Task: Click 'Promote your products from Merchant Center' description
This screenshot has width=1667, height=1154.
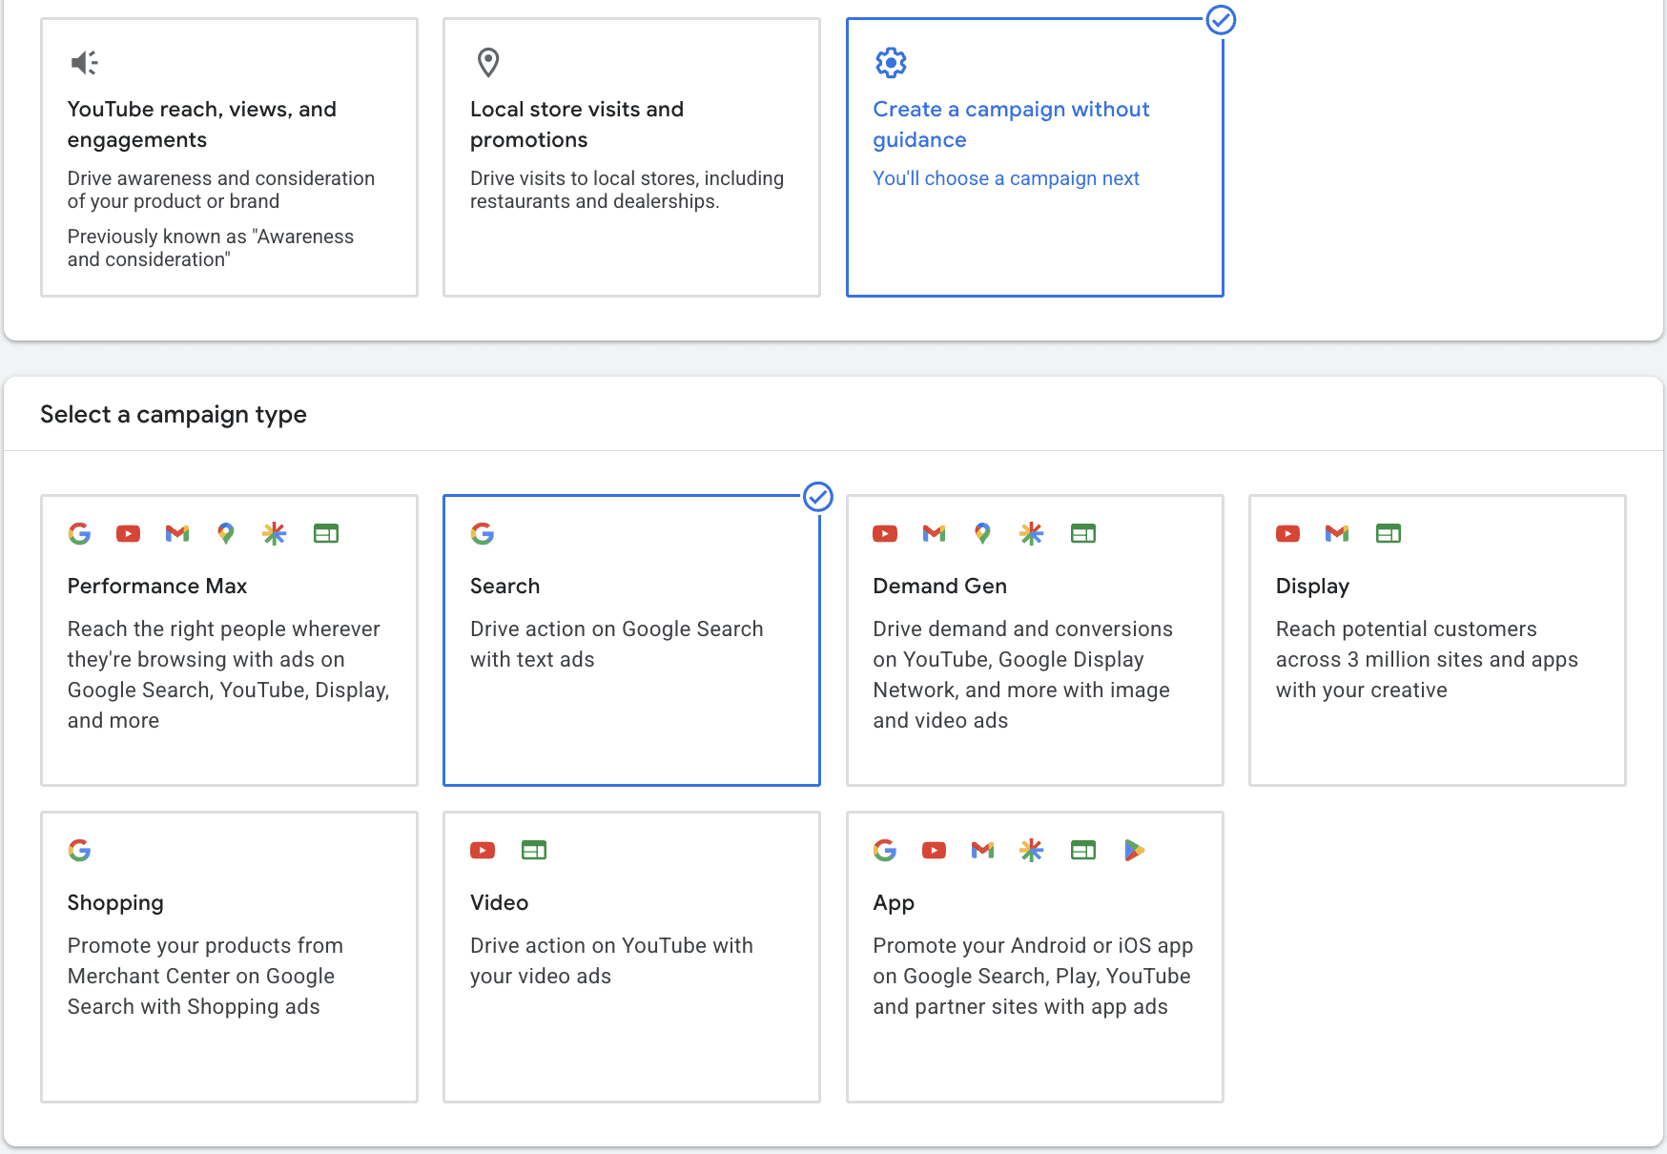Action: pos(205,976)
